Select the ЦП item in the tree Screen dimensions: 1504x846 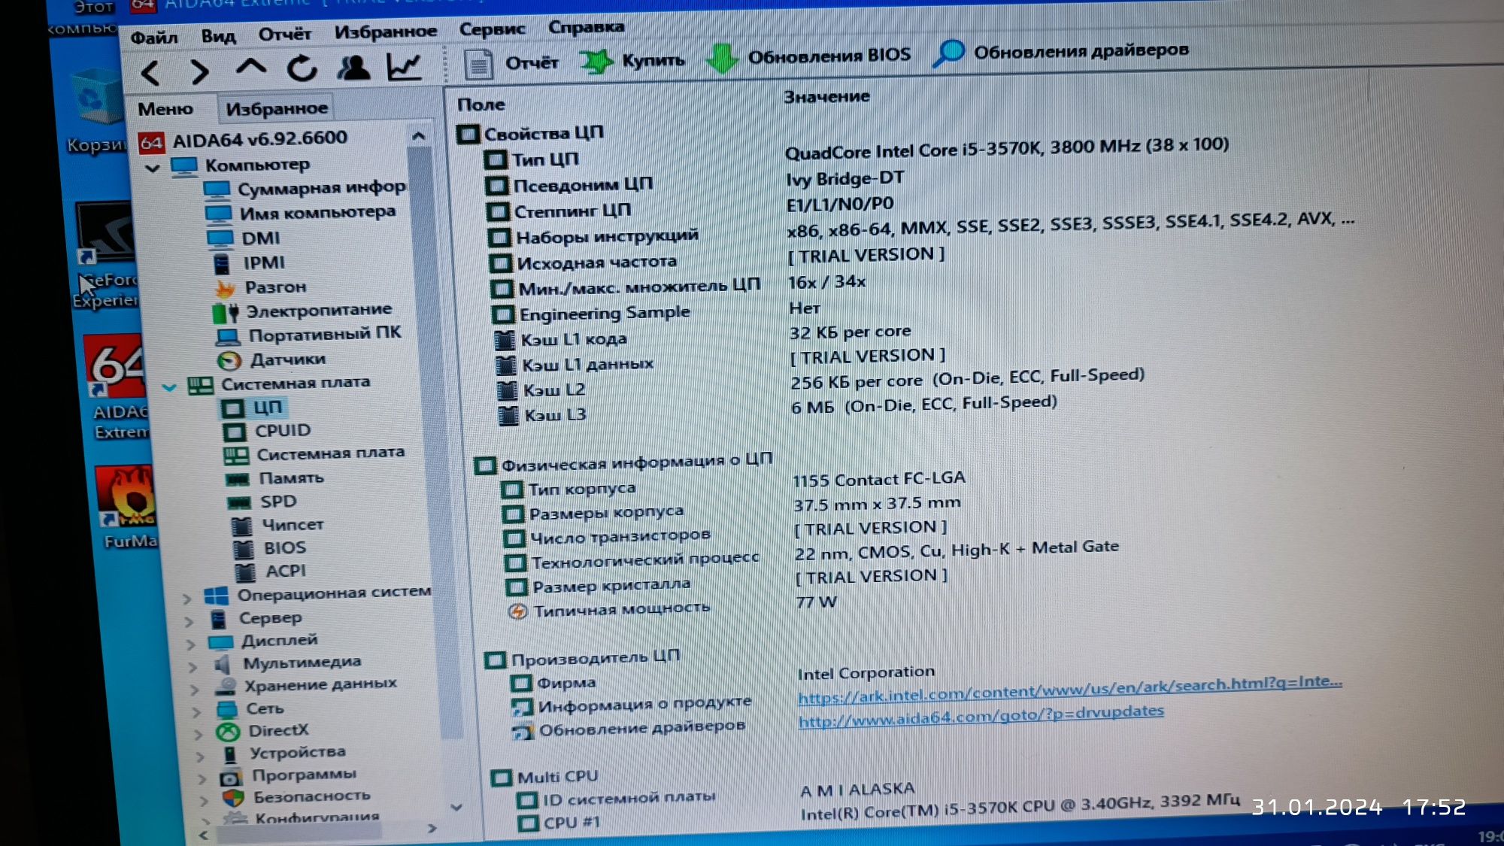click(x=252, y=408)
